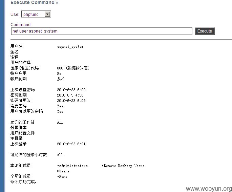Click the Yes value next to 需要密码
Image resolution: width=232 pixels, height=192 pixels.
[60, 106]
